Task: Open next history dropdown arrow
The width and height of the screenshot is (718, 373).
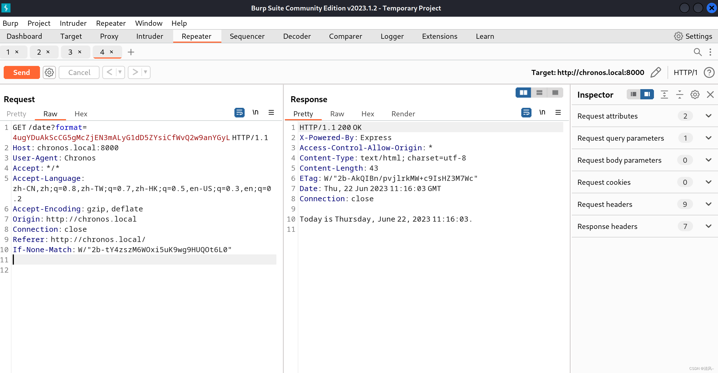Action: tap(146, 72)
